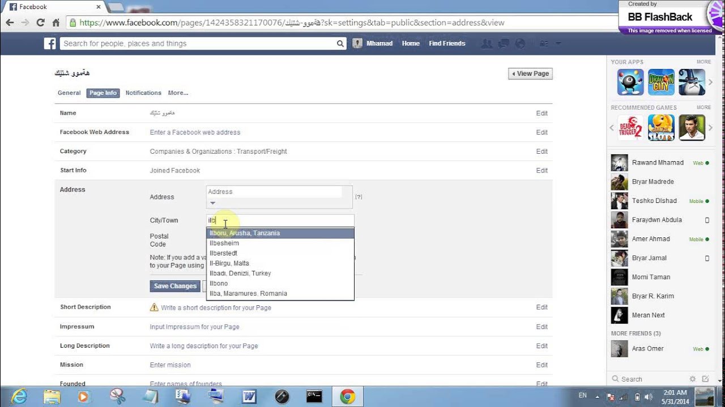Open chat settings gear icon
The width and height of the screenshot is (725, 407).
[x=692, y=379]
